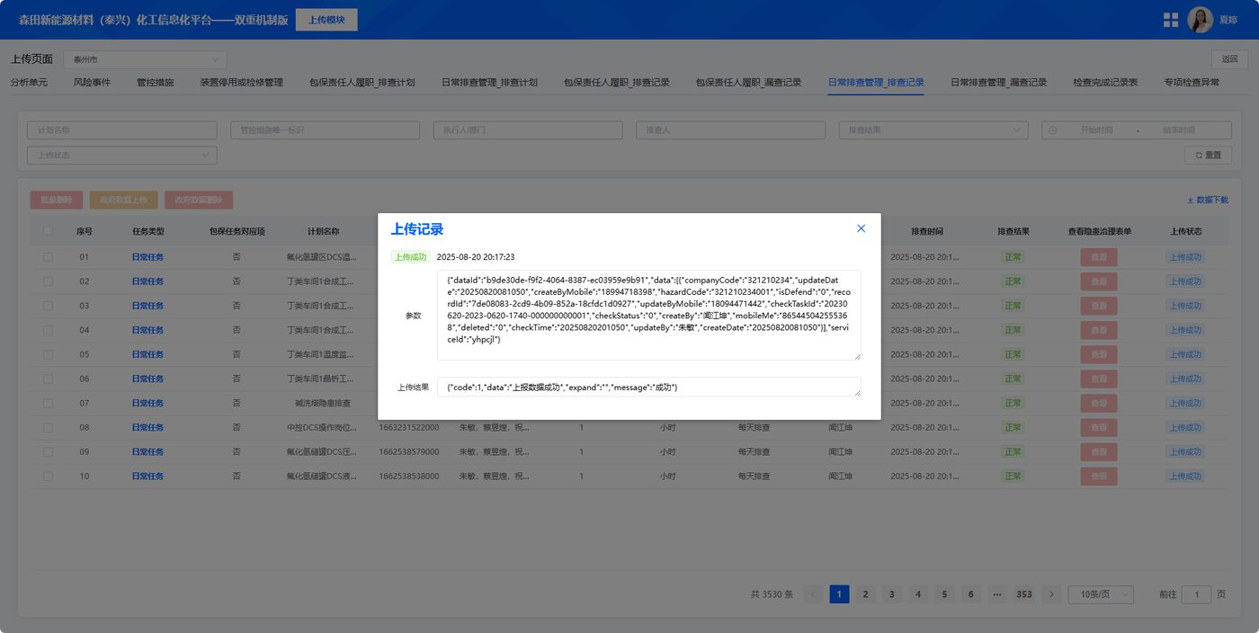Tick the checkbox on row 10
This screenshot has height=633, width=1259.
pos(48,476)
